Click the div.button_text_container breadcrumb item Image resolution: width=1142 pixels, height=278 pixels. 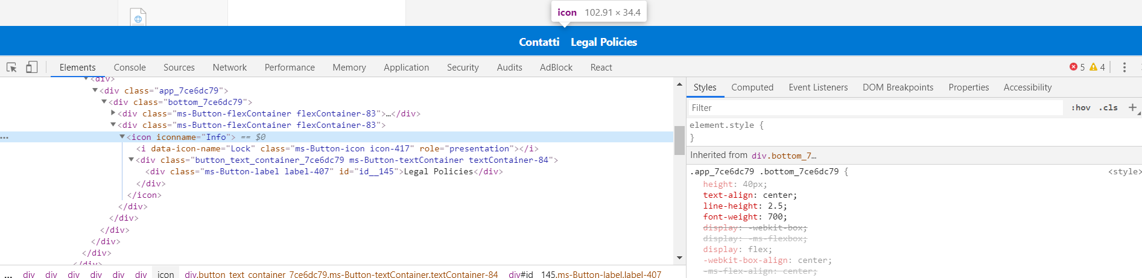click(341, 274)
